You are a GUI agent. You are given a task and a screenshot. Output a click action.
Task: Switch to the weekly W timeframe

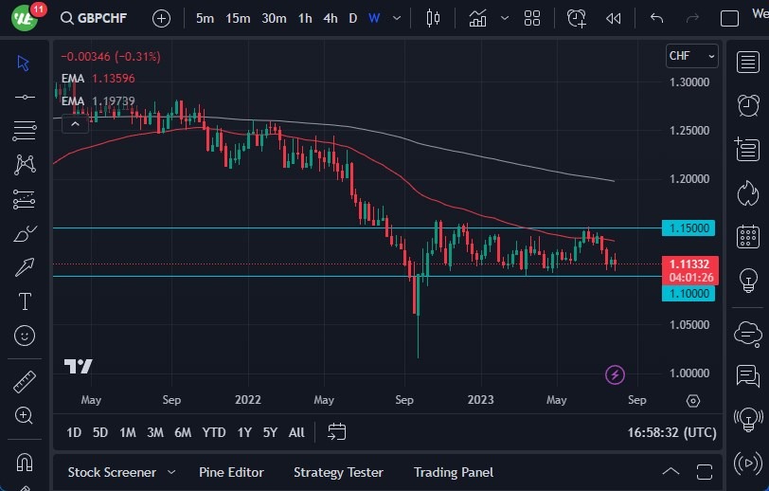(374, 18)
